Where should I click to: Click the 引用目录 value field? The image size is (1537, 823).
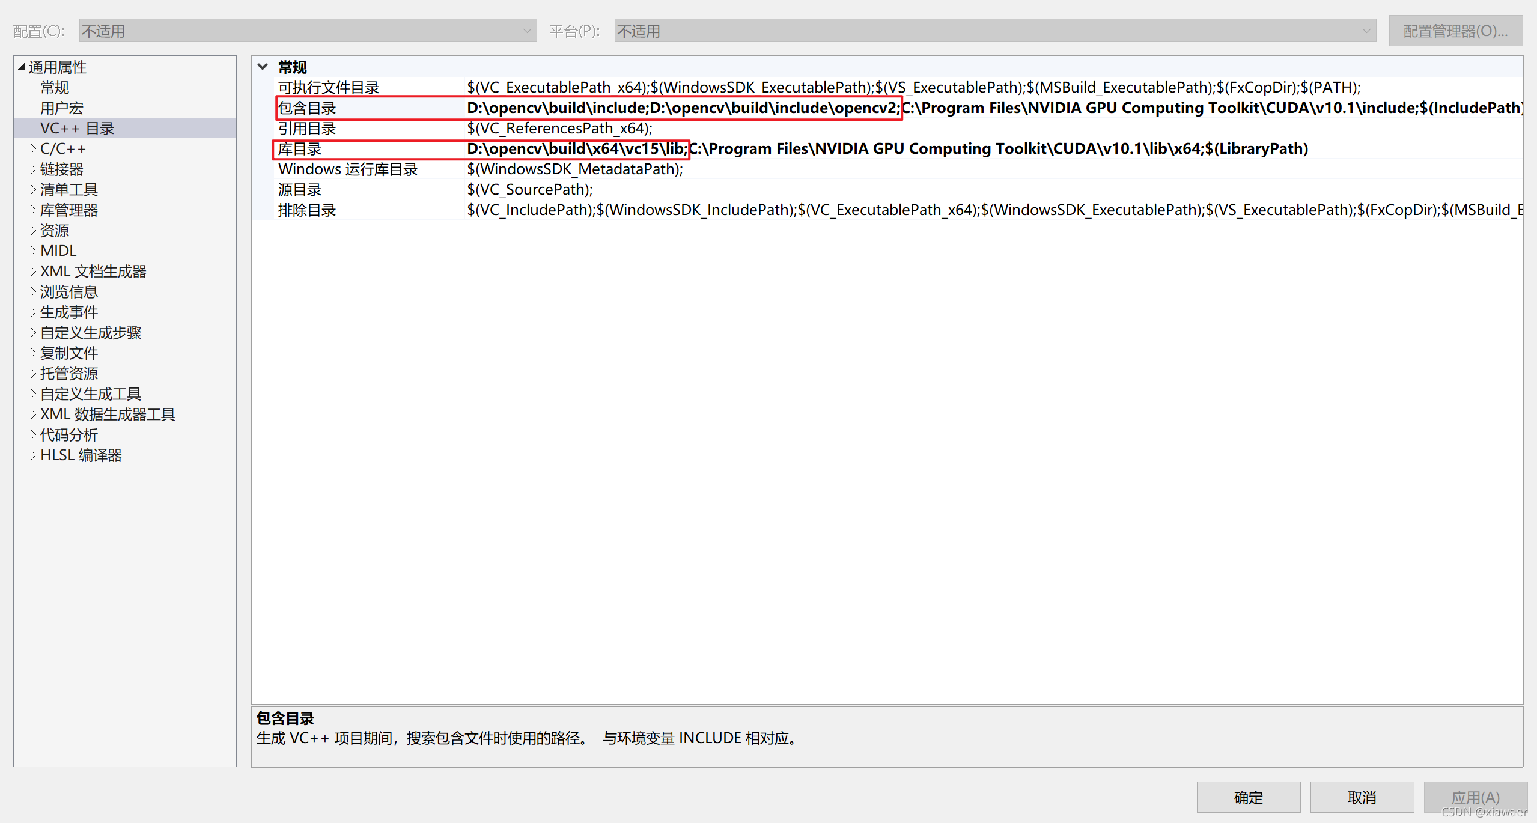tap(559, 128)
